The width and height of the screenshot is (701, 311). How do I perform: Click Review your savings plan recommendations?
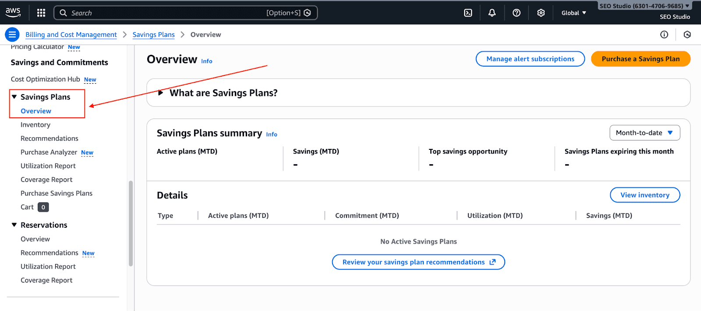point(418,262)
